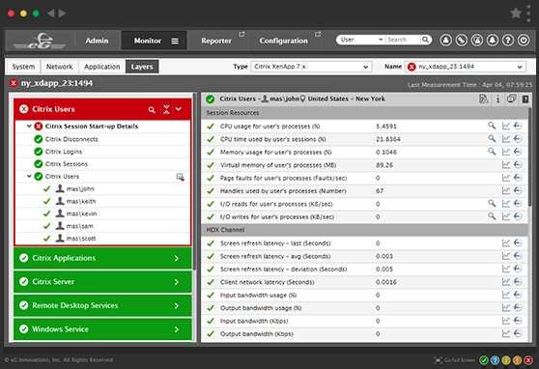Open the help icon in measures panel header
539x369 pixels.
[x=525, y=99]
